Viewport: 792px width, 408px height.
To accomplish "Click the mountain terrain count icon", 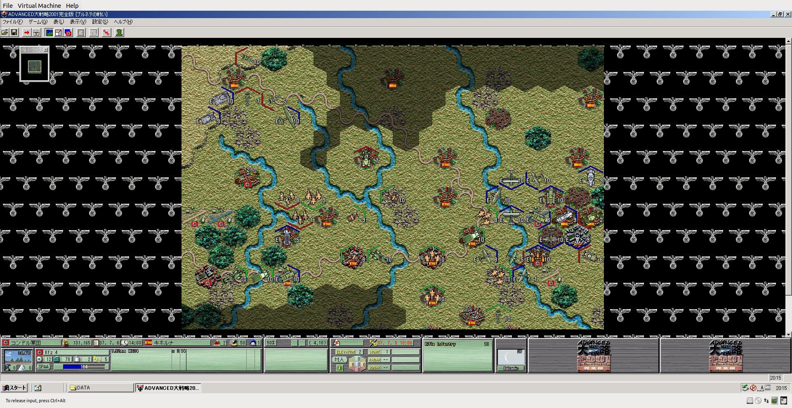I will click(x=217, y=343).
